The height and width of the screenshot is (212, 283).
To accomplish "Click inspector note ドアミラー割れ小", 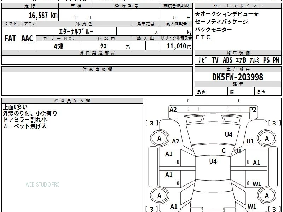I will point(25,120).
